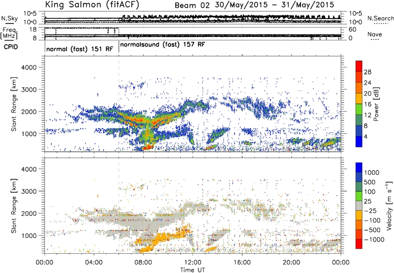Click the '24' label on the power color bar
Viewport: 394px width, 273px height.
[367, 83]
